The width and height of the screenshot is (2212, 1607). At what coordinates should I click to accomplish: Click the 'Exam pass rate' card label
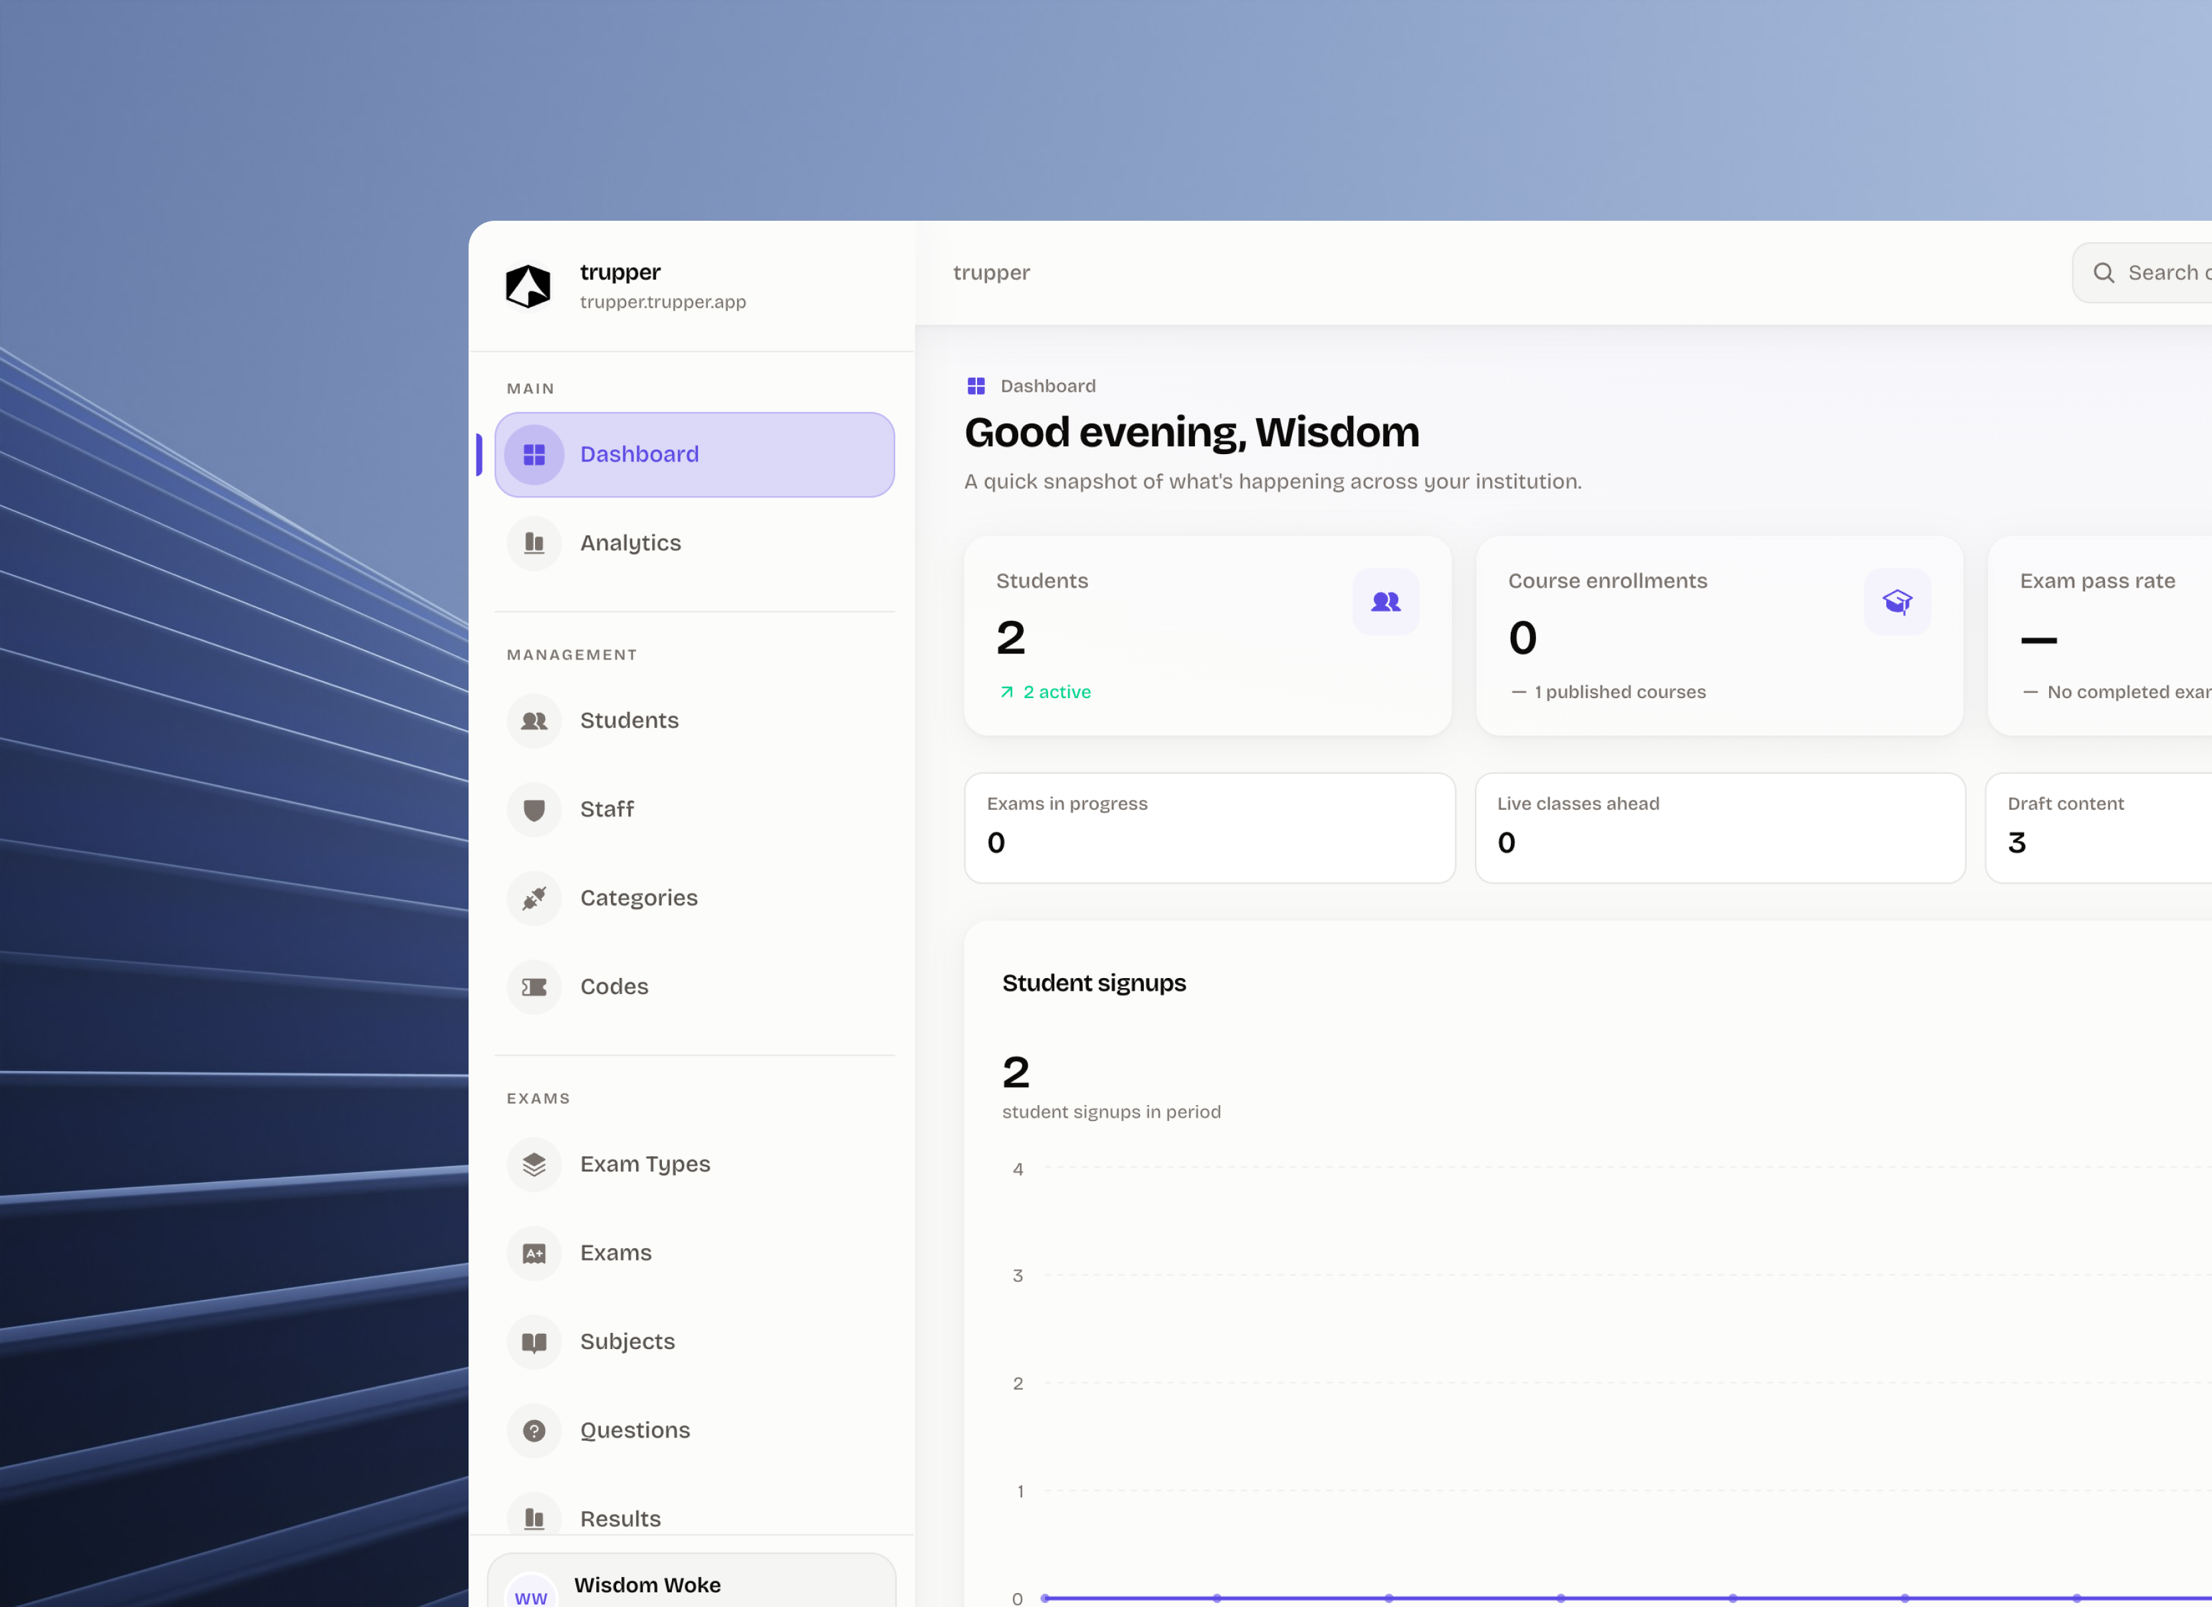pos(2097,582)
